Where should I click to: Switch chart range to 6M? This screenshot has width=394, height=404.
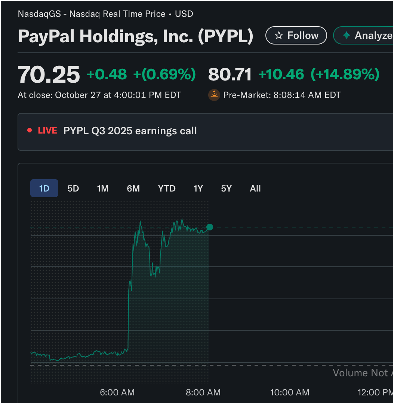[133, 188]
